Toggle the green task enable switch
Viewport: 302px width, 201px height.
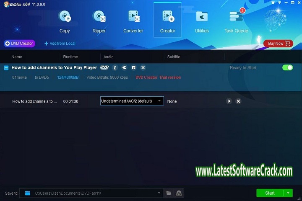click(x=287, y=67)
